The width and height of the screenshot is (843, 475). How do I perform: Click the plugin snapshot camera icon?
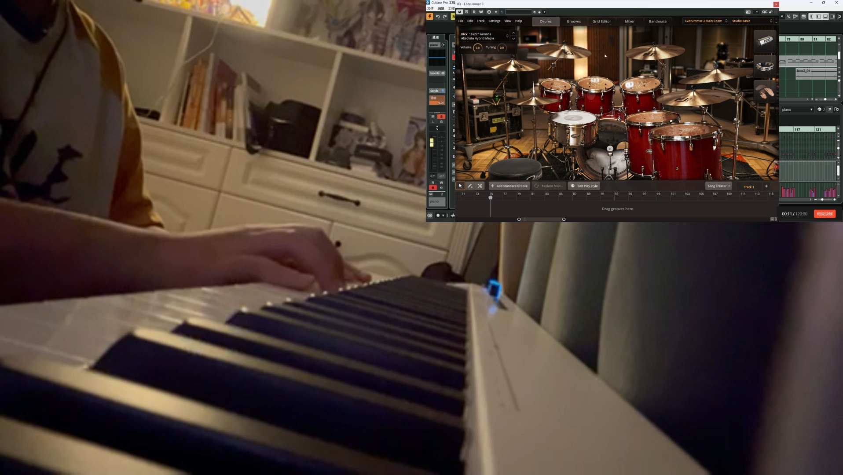[748, 12]
